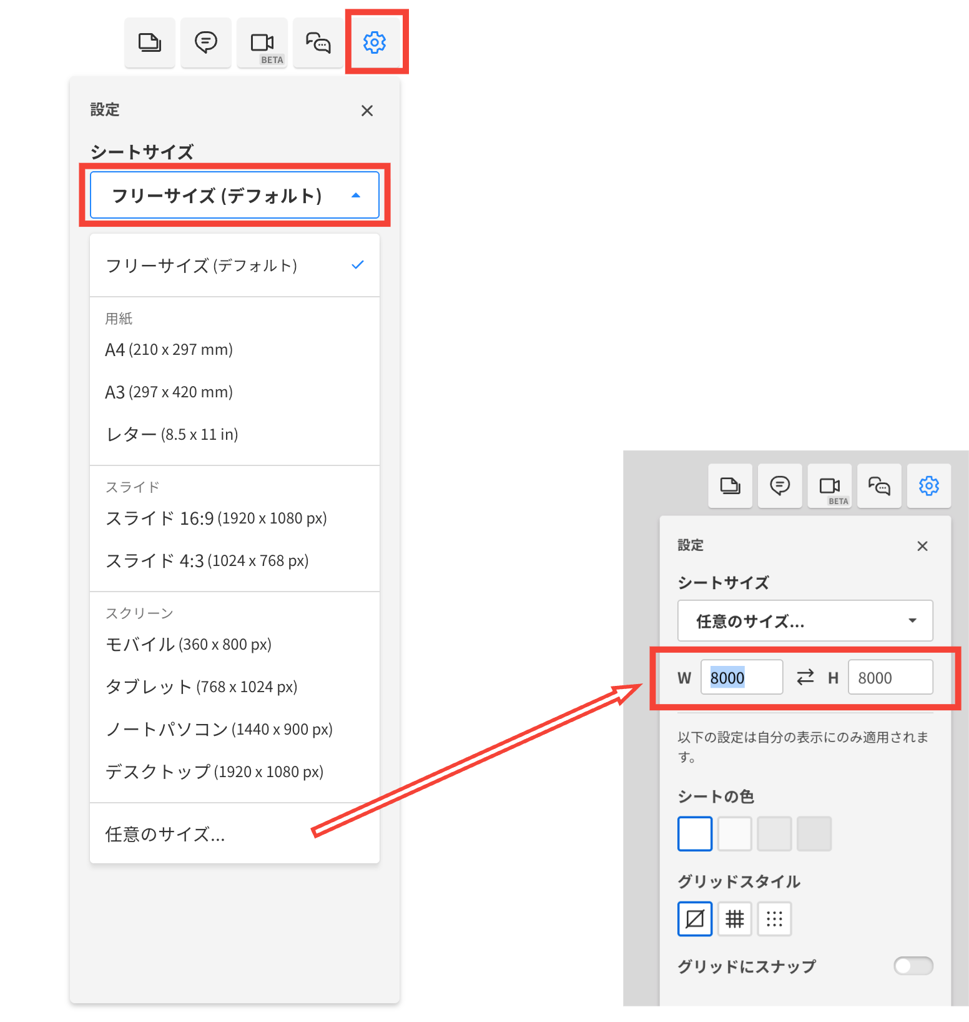Click the H height input field
The image size is (969, 1022).
coord(890,677)
